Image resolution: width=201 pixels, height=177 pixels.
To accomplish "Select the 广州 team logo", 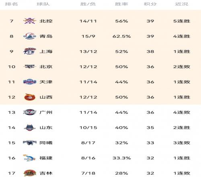I will click(30, 112).
